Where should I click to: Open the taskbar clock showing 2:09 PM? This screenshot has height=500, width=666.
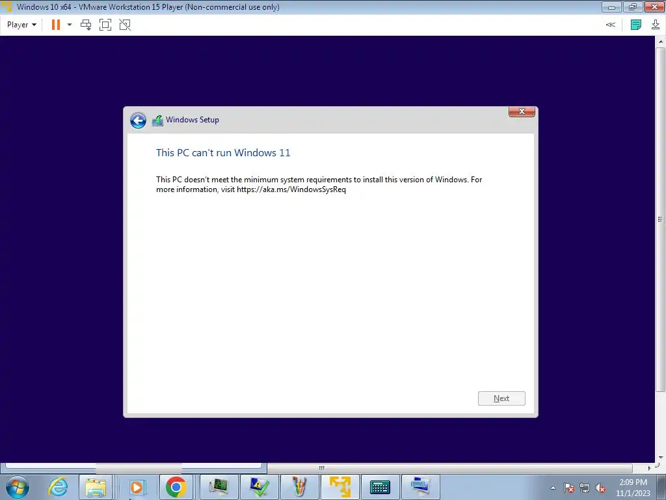click(633, 488)
